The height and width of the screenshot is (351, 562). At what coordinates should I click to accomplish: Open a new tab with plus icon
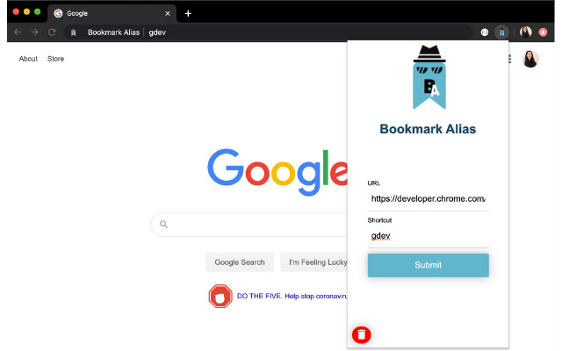188,14
